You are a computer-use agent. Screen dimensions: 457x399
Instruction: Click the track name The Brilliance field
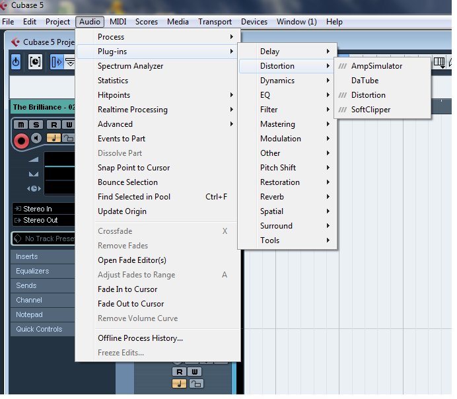pyautogui.click(x=43, y=107)
